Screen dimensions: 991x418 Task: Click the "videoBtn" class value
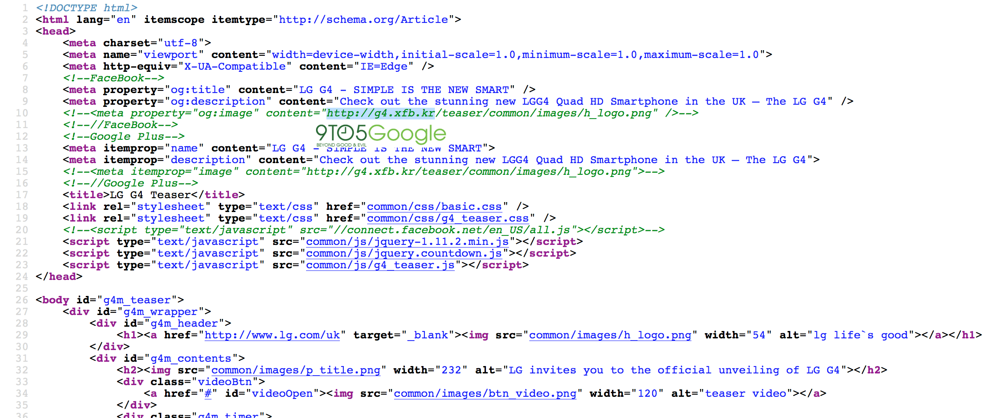pos(225,382)
